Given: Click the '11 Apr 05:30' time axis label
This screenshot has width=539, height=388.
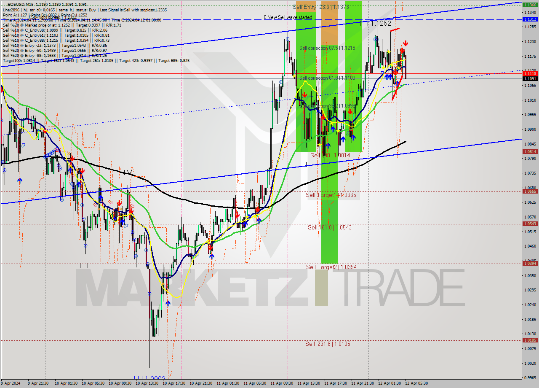Looking at the screenshot, I should click(254, 383).
